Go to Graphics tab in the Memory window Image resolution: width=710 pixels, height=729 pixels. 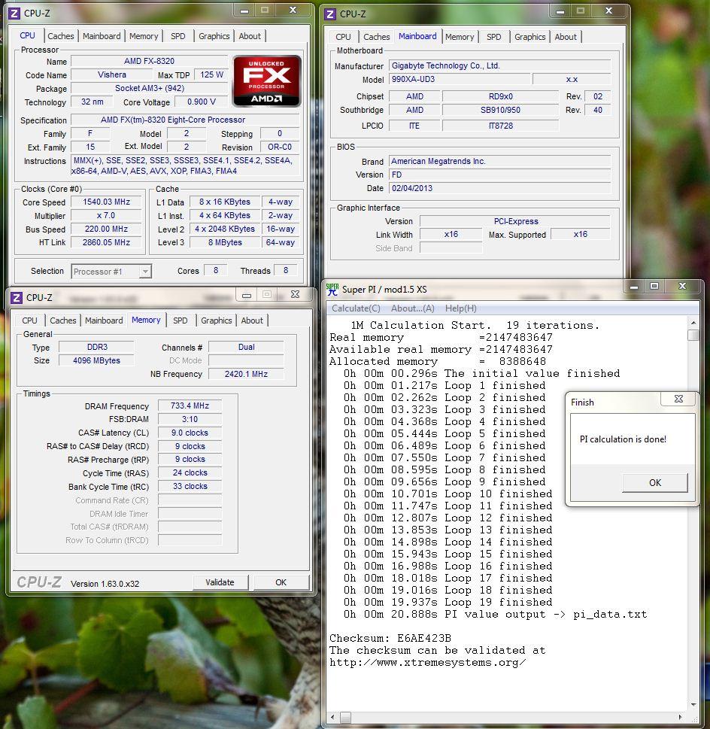click(217, 320)
